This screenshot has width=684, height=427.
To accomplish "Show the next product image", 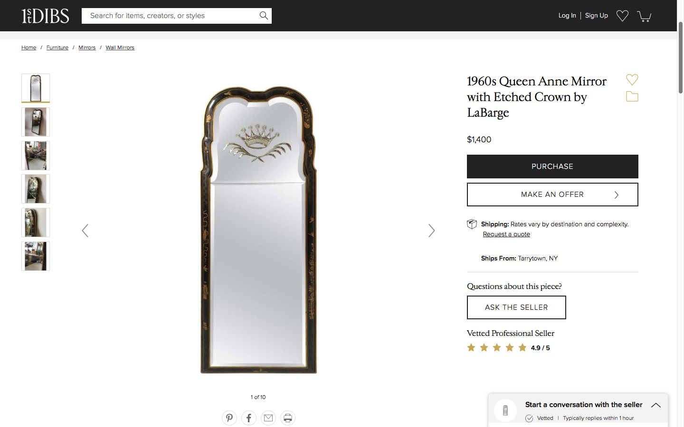I will coord(431,231).
